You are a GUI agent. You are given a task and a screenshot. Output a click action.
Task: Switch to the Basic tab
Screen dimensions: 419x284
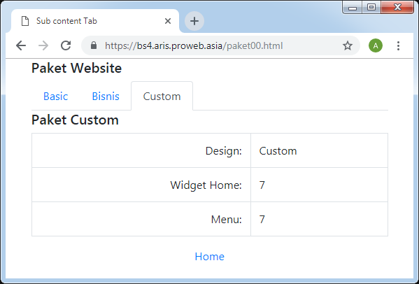[55, 96]
